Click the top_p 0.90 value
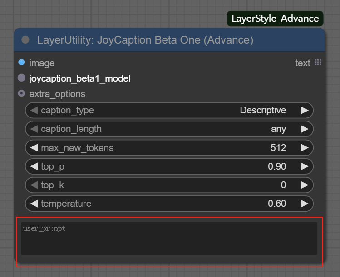340x277 pixels. point(277,166)
